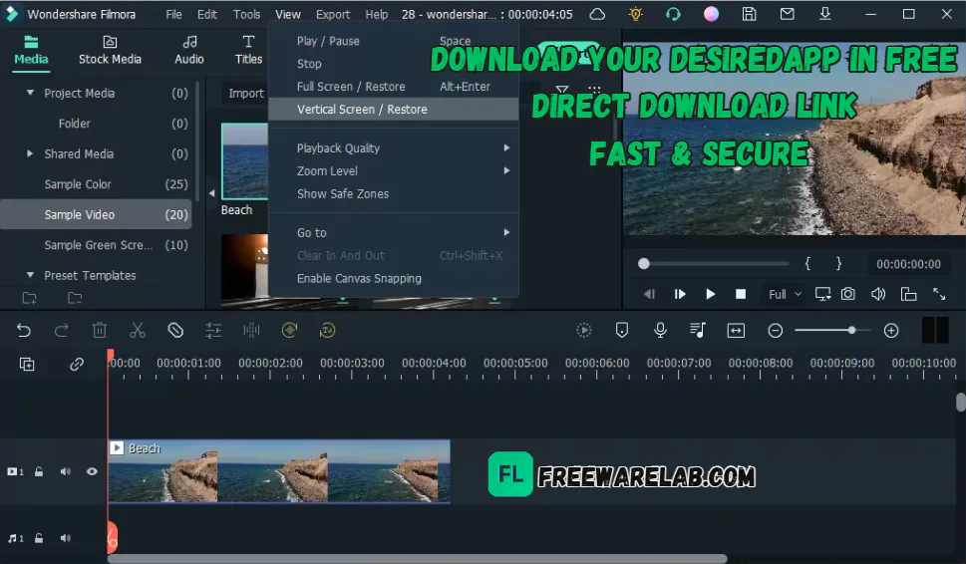
Task: Click the undo arrow icon
Action: click(23, 331)
